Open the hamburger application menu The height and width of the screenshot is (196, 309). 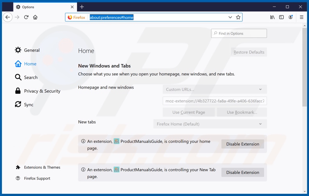click(302, 17)
